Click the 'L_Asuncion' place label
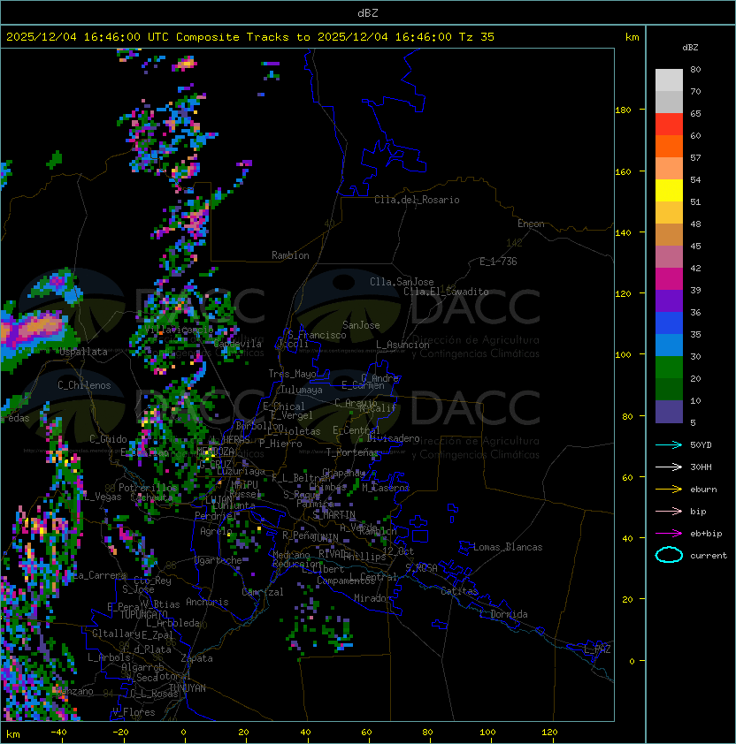The height and width of the screenshot is (744, 736). tap(402, 345)
